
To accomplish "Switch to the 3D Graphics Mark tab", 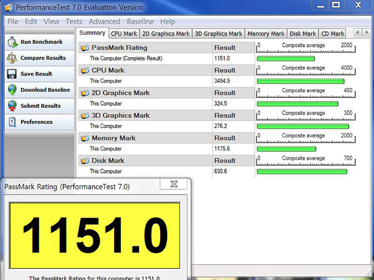I will (219, 34).
